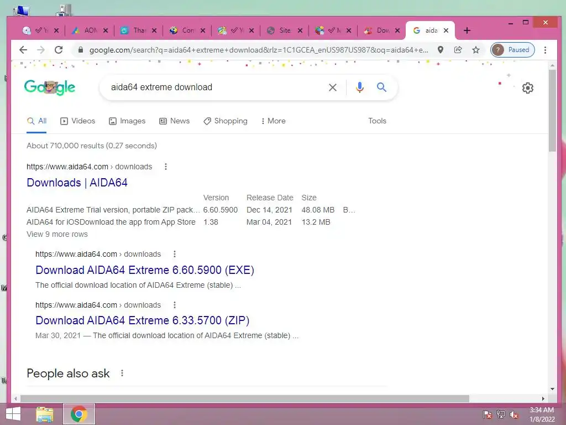566x425 pixels.
Task: Open network status tray icon
Action: [501, 414]
